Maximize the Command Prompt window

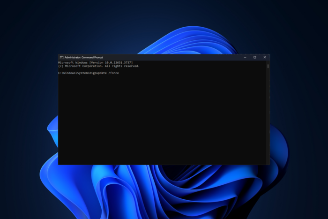coord(255,57)
